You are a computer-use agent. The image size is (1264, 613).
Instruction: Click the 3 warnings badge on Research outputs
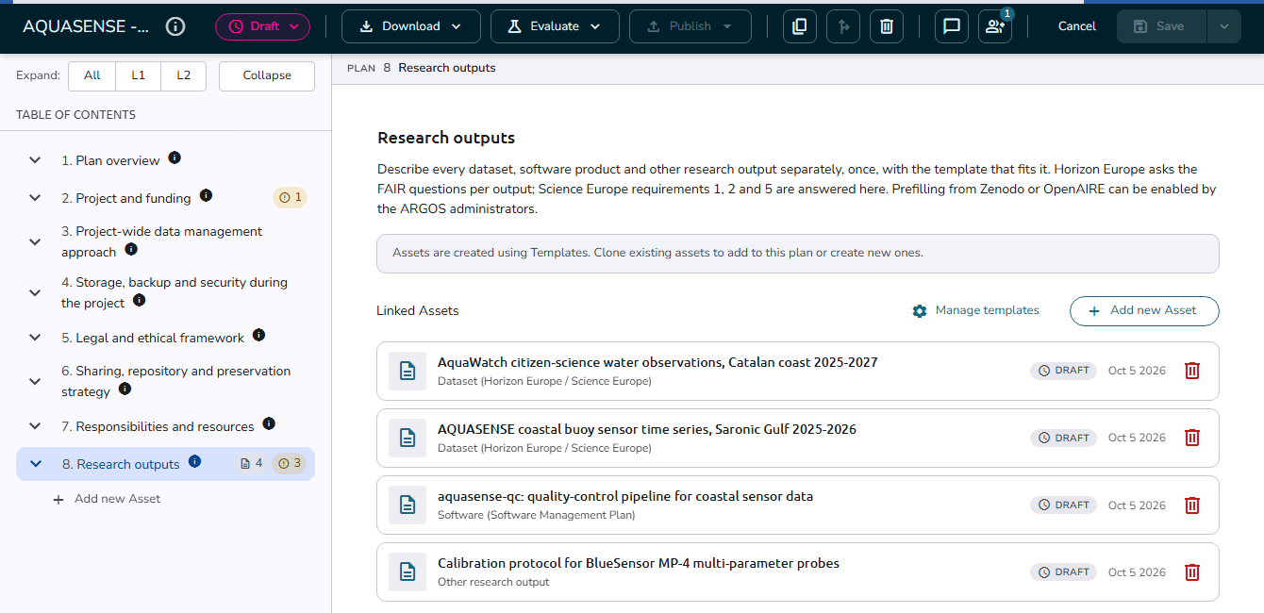(x=290, y=464)
